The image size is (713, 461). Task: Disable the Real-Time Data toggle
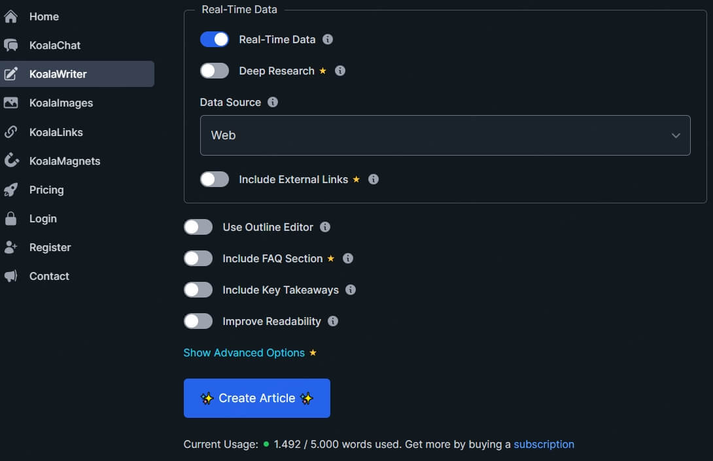(x=215, y=39)
